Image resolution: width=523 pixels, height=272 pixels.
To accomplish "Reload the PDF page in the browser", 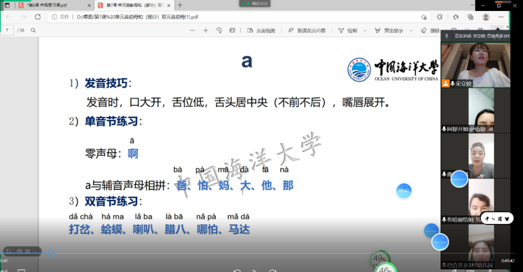I will 38,16.
